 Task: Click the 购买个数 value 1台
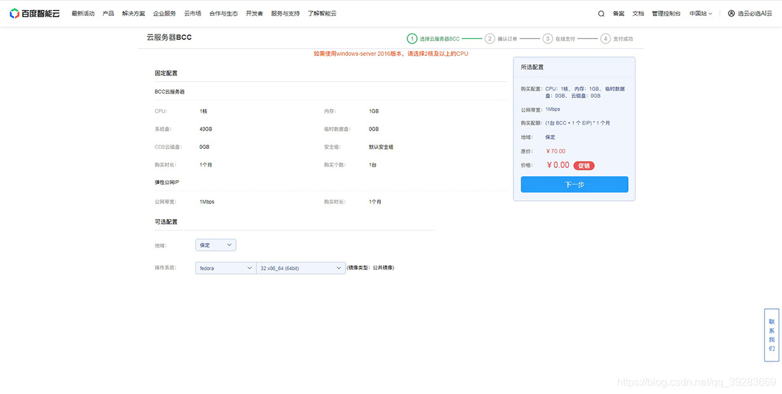click(372, 164)
